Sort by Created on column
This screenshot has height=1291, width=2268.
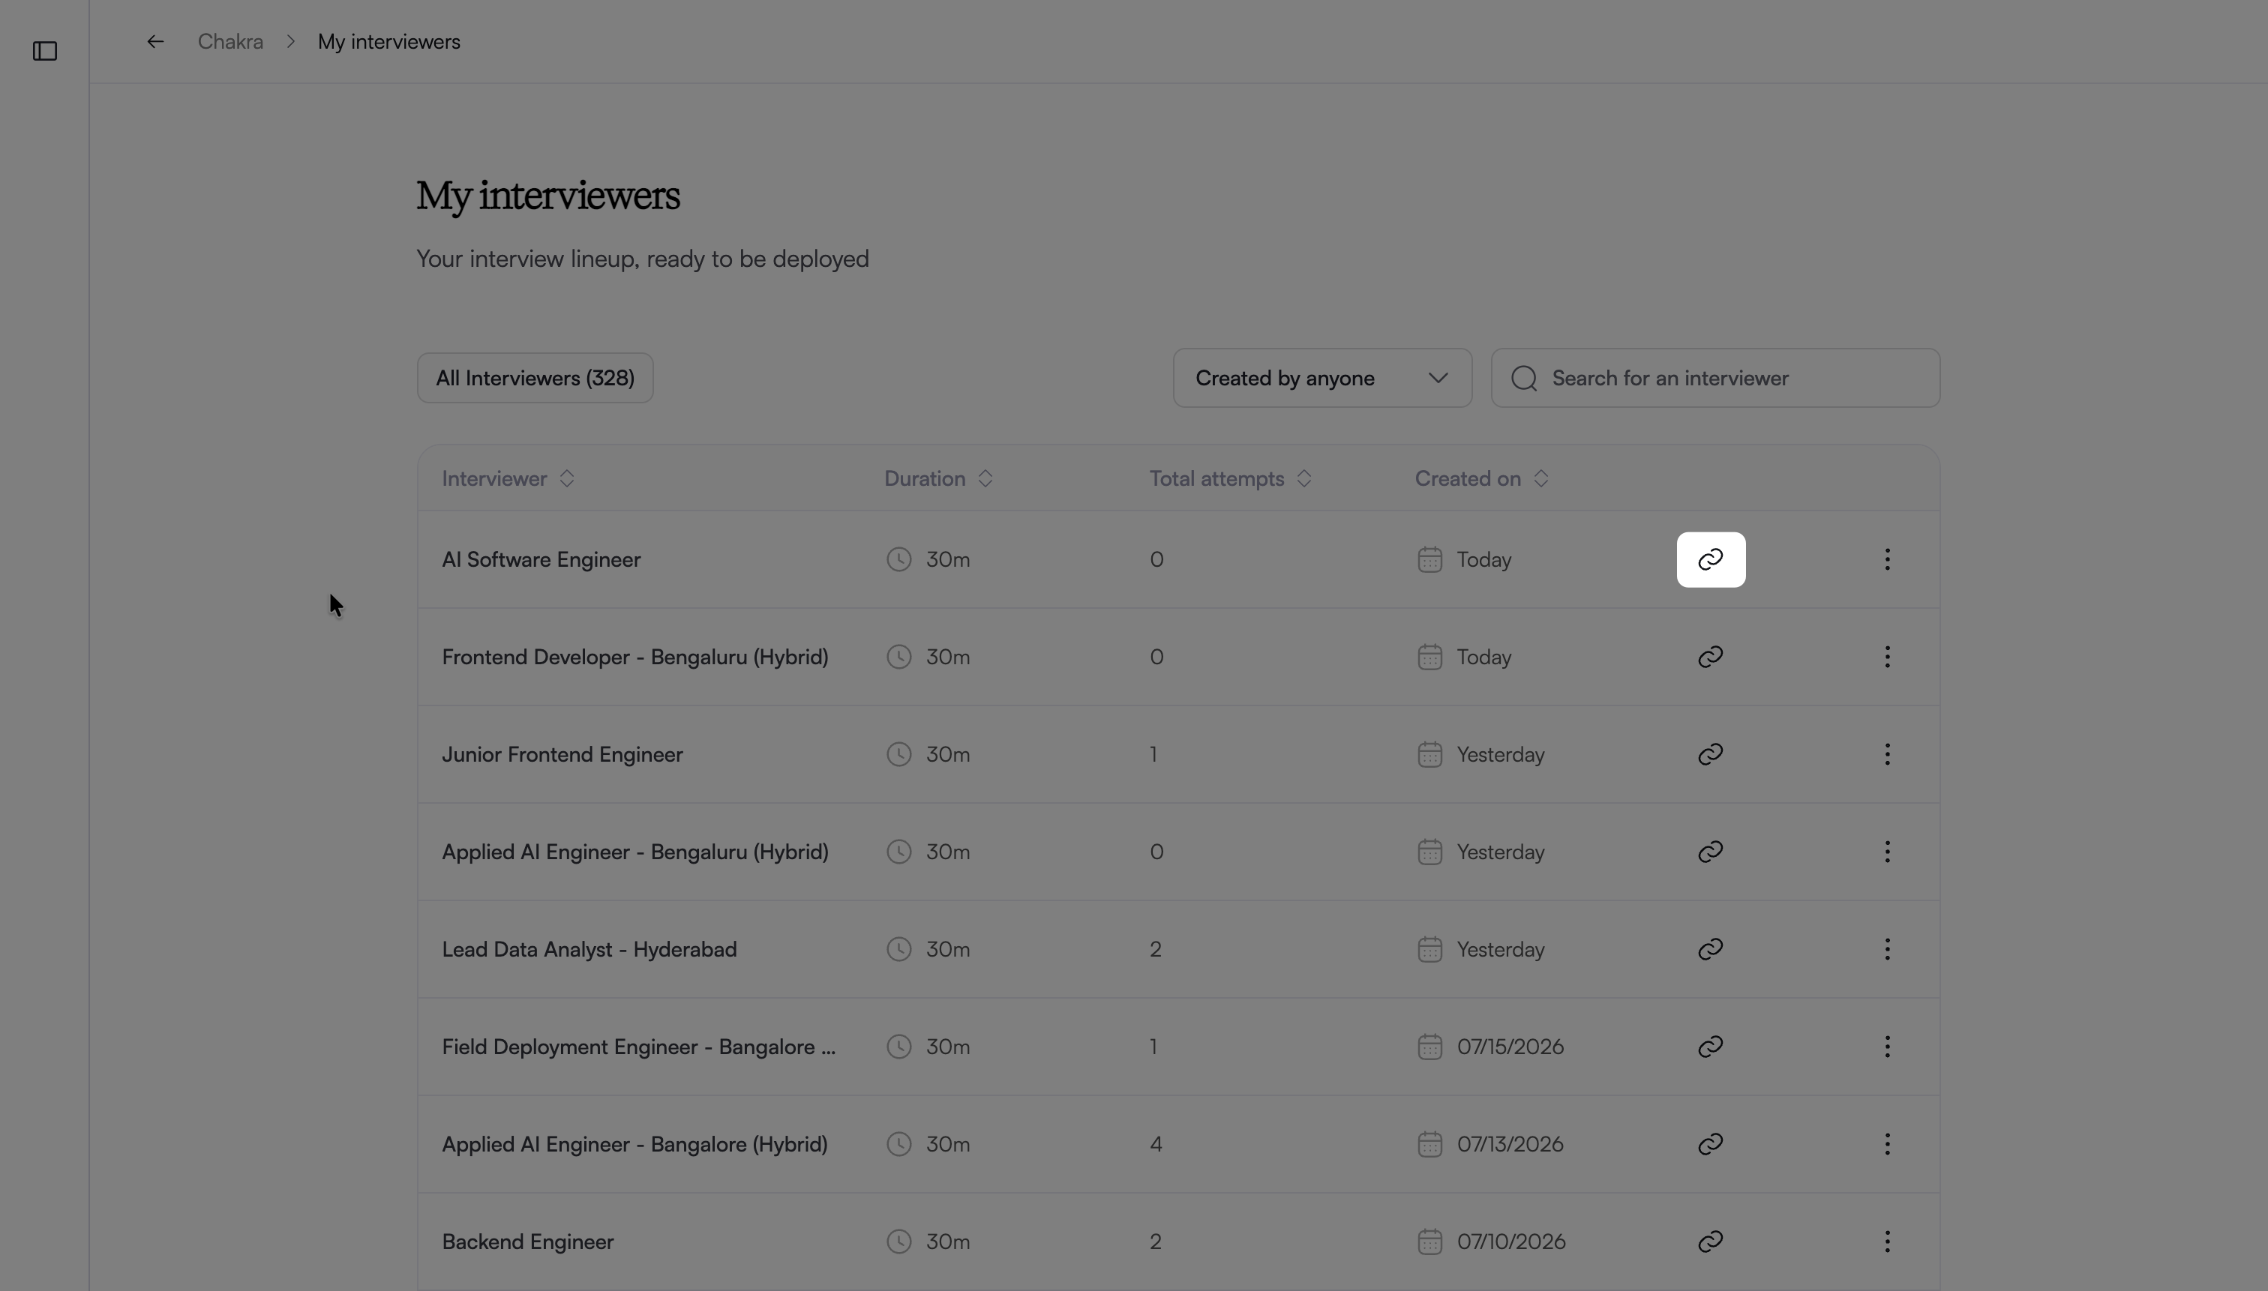tap(1482, 479)
